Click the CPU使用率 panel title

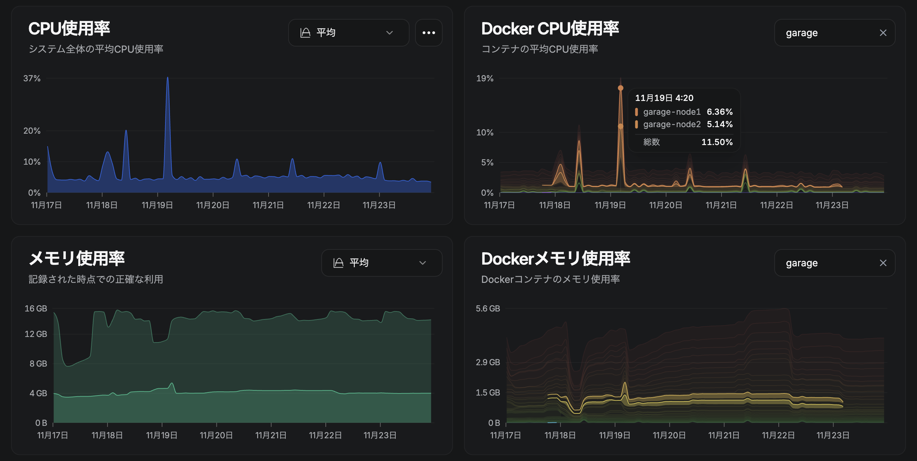(69, 29)
